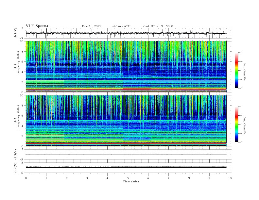Click the "ch.4(V)" axis label
This screenshot has height=200, width=259.
click(16, 168)
